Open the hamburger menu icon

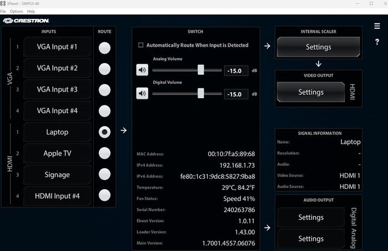pyautogui.click(x=377, y=26)
